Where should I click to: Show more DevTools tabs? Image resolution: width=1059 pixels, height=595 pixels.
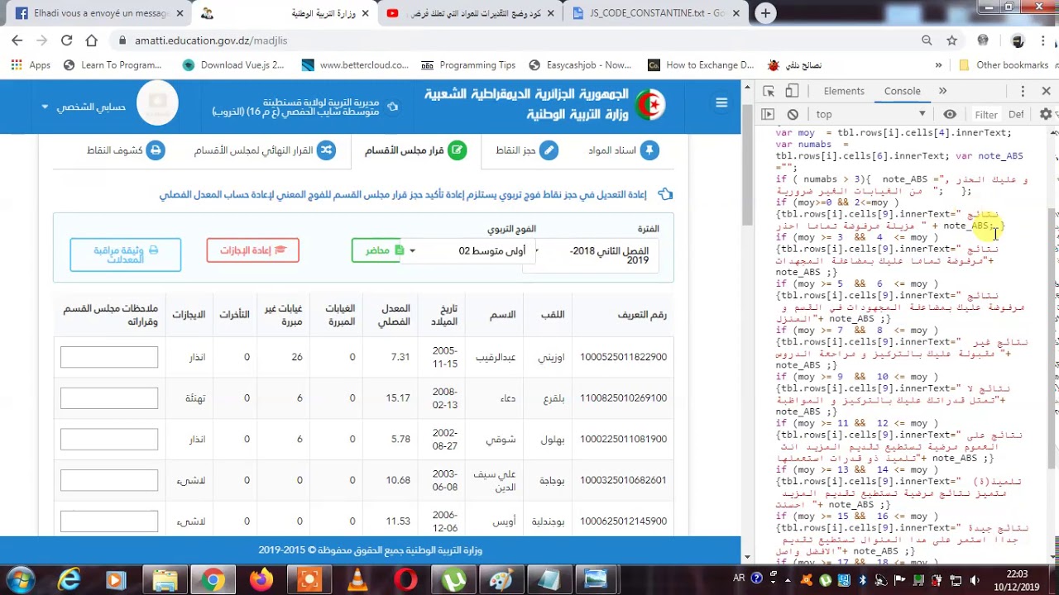[942, 91]
